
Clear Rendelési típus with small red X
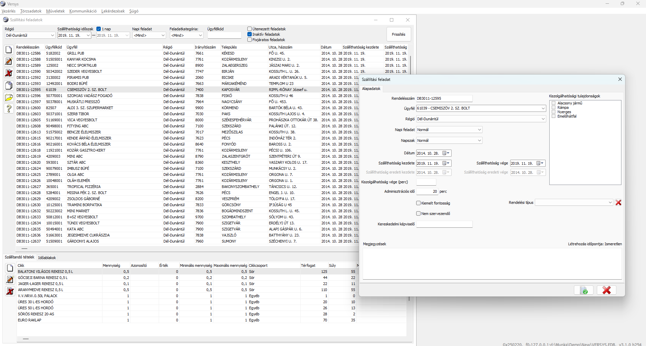(618, 202)
